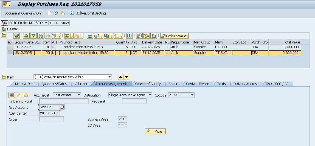Image resolution: width=315 pixels, height=146 pixels.
Task: Sort the item list in ascending order
Action: click(26, 36)
